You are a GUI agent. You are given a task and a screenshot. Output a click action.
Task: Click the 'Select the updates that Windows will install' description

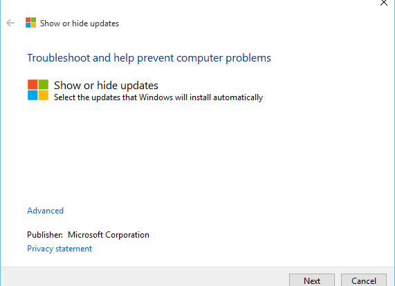click(158, 97)
